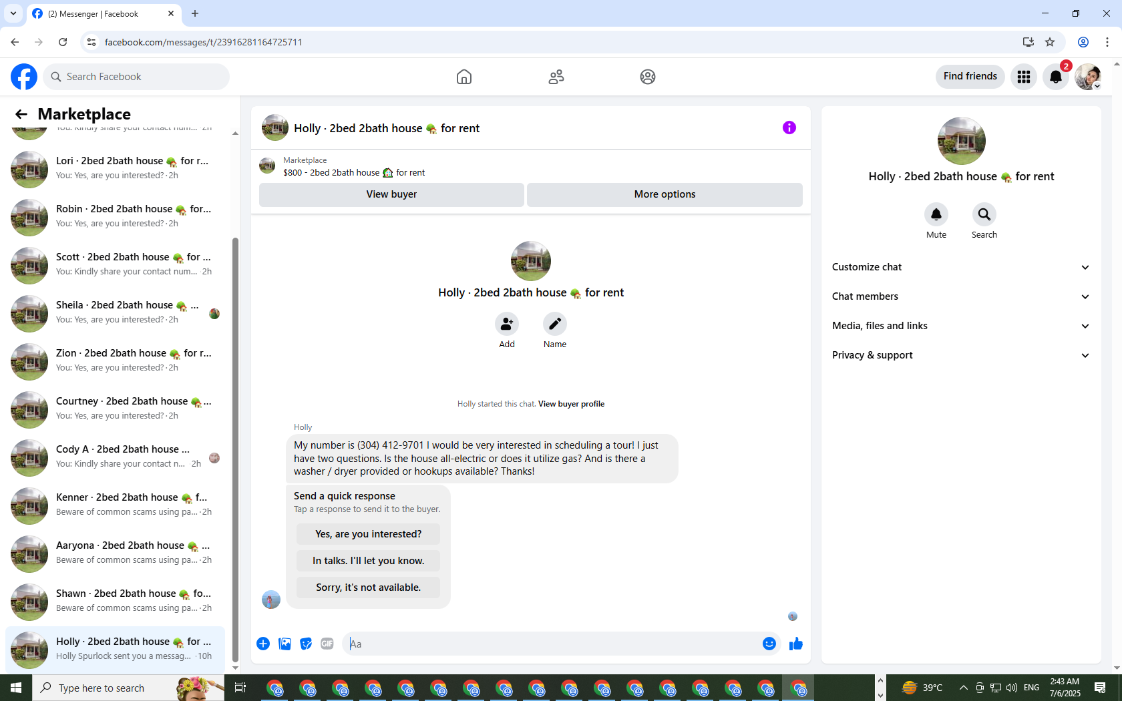Image resolution: width=1122 pixels, height=701 pixels.
Task: Open weather widget showing 39°C
Action: [x=922, y=688]
